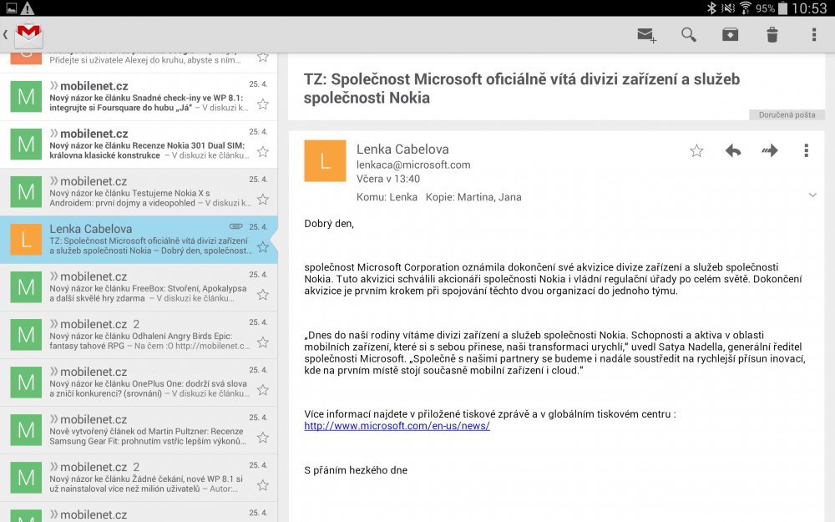Delete the email with the trash icon
Viewport: 835px width, 522px height.
pyautogui.click(x=771, y=35)
